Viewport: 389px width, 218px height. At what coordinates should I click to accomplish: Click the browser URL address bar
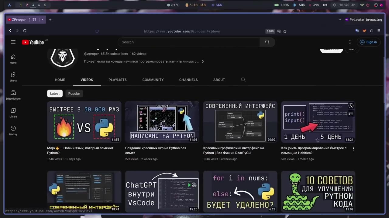click(182, 31)
